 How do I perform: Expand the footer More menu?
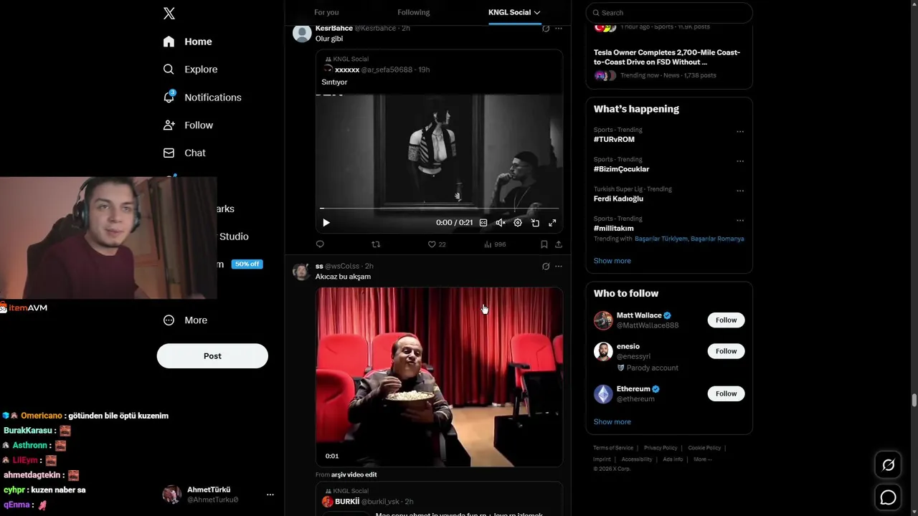tap(703, 459)
